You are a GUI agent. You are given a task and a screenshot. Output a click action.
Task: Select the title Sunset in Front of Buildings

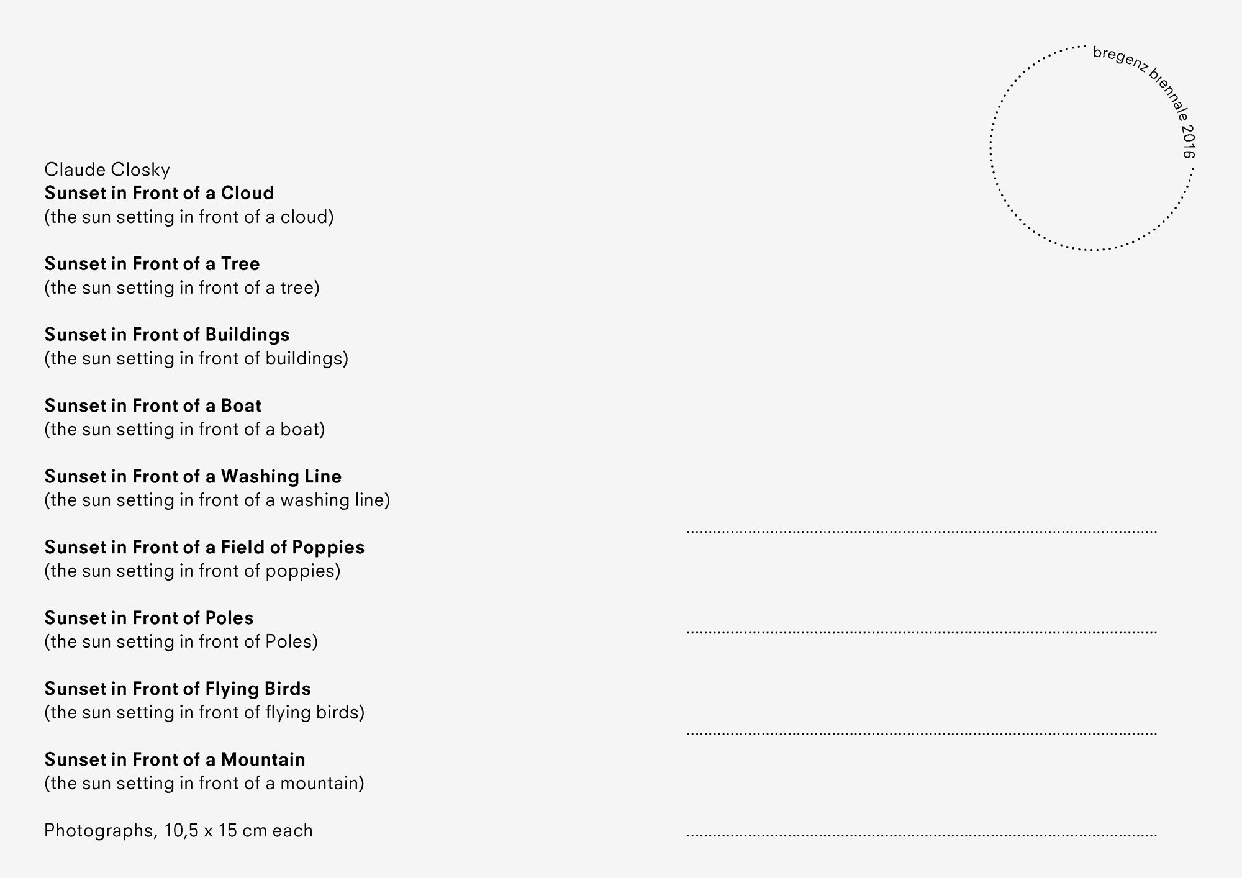tap(167, 335)
